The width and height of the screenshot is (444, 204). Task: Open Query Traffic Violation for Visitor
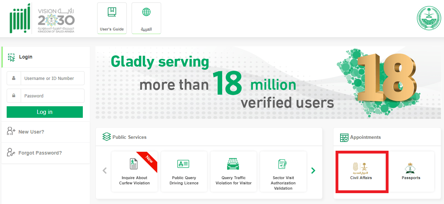click(x=233, y=171)
